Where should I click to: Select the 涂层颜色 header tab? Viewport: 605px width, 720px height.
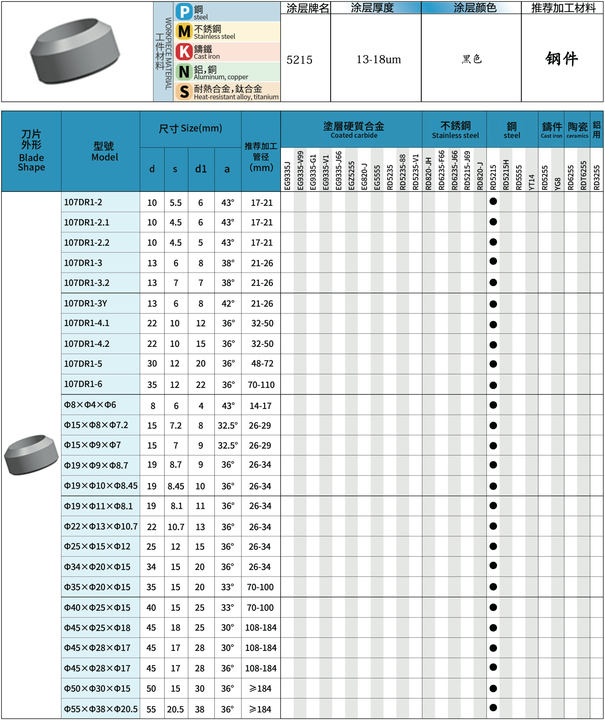[x=471, y=8]
